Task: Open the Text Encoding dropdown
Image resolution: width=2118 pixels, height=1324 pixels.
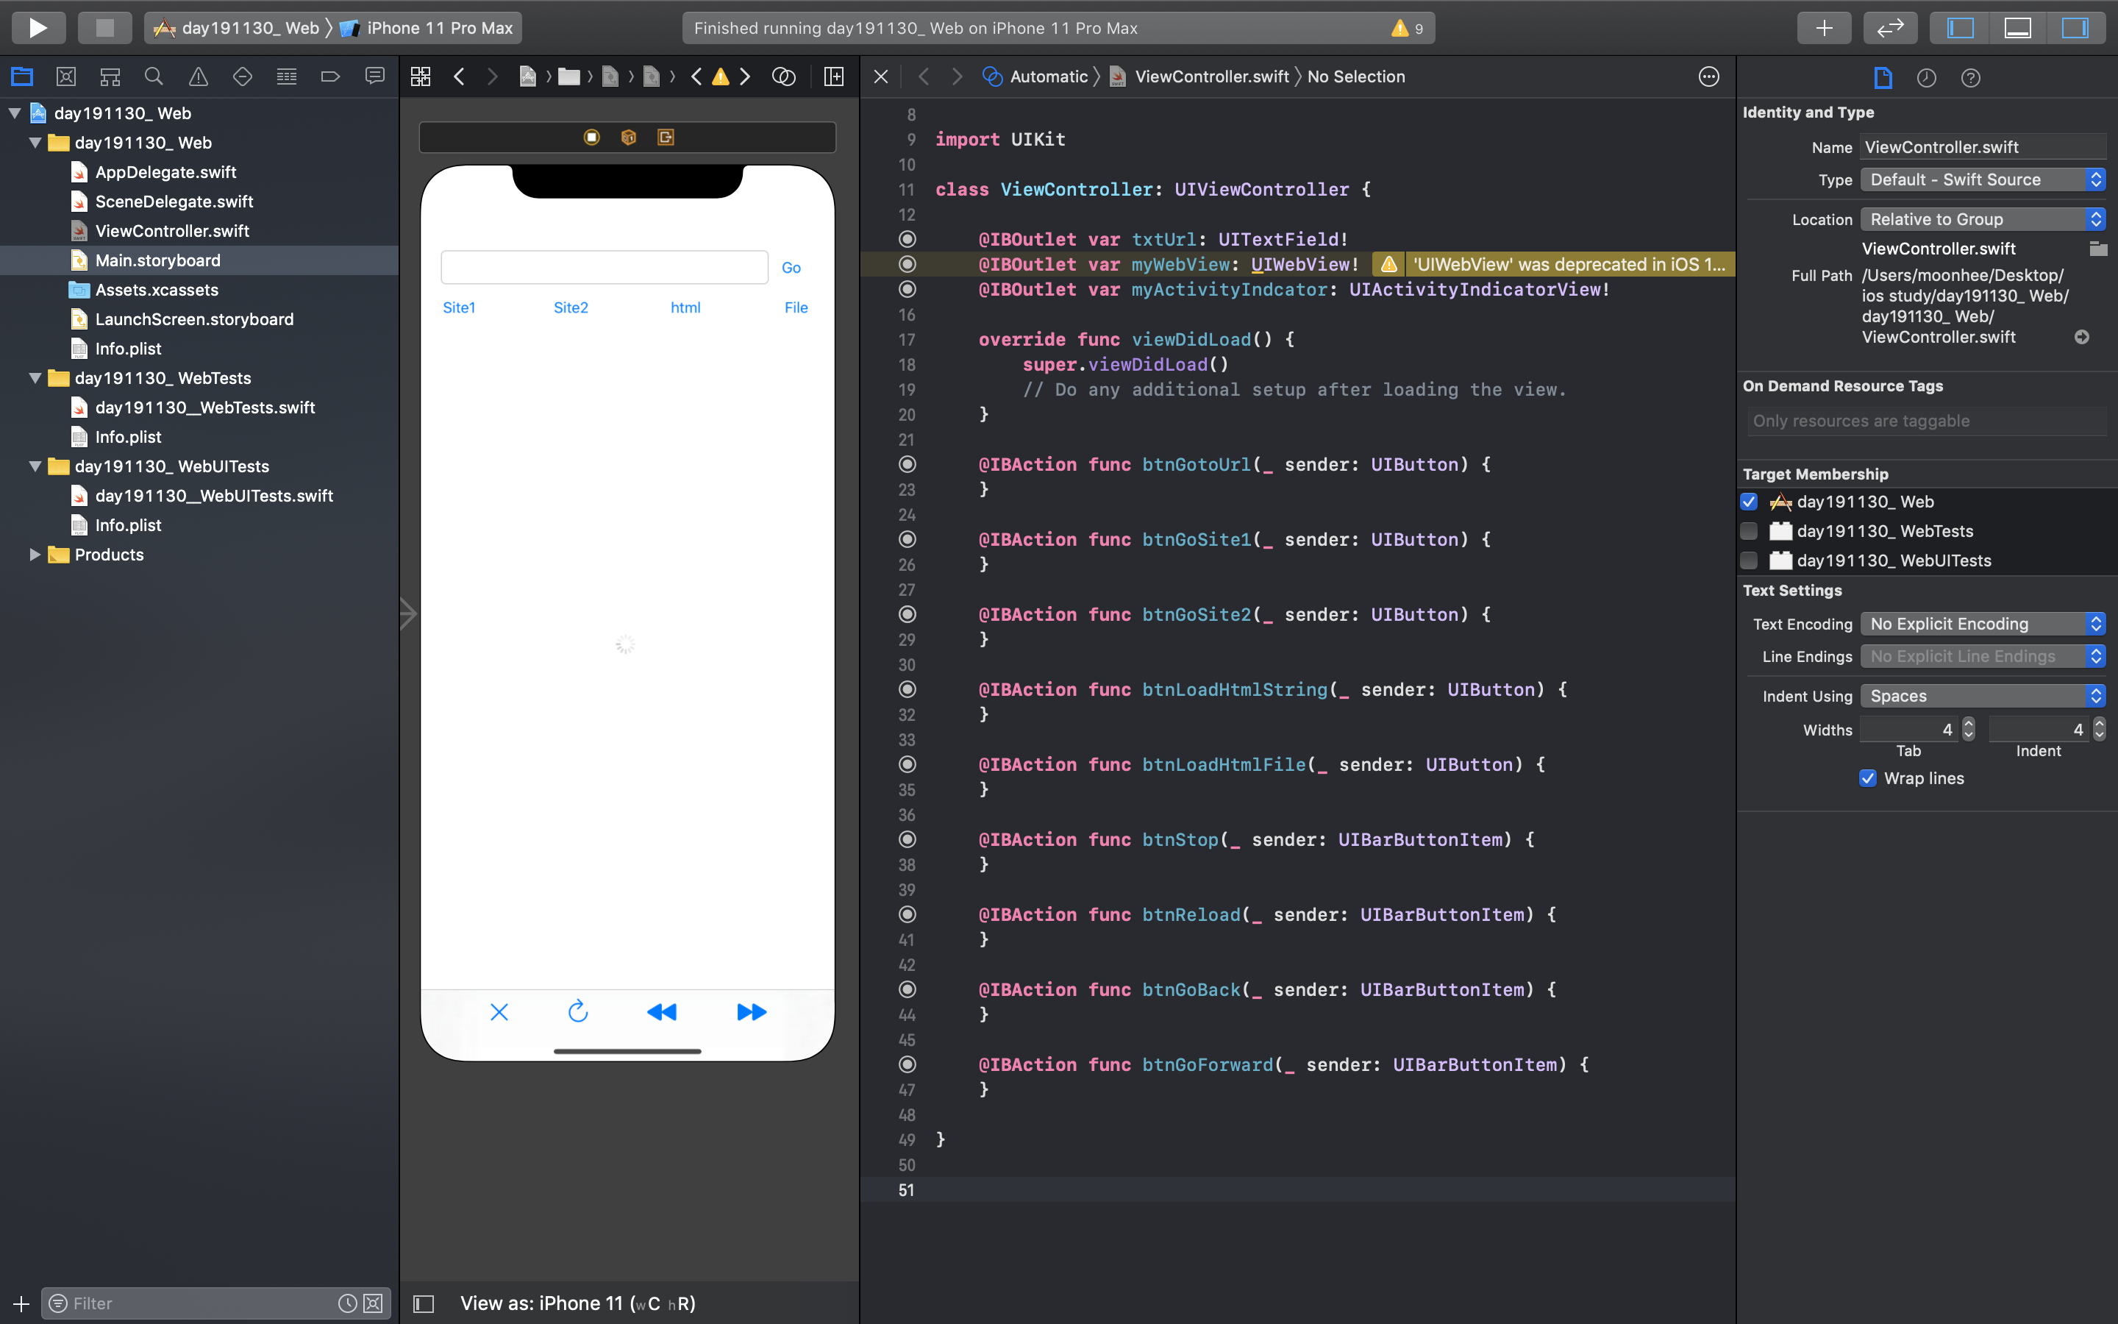Action: click(x=1983, y=624)
